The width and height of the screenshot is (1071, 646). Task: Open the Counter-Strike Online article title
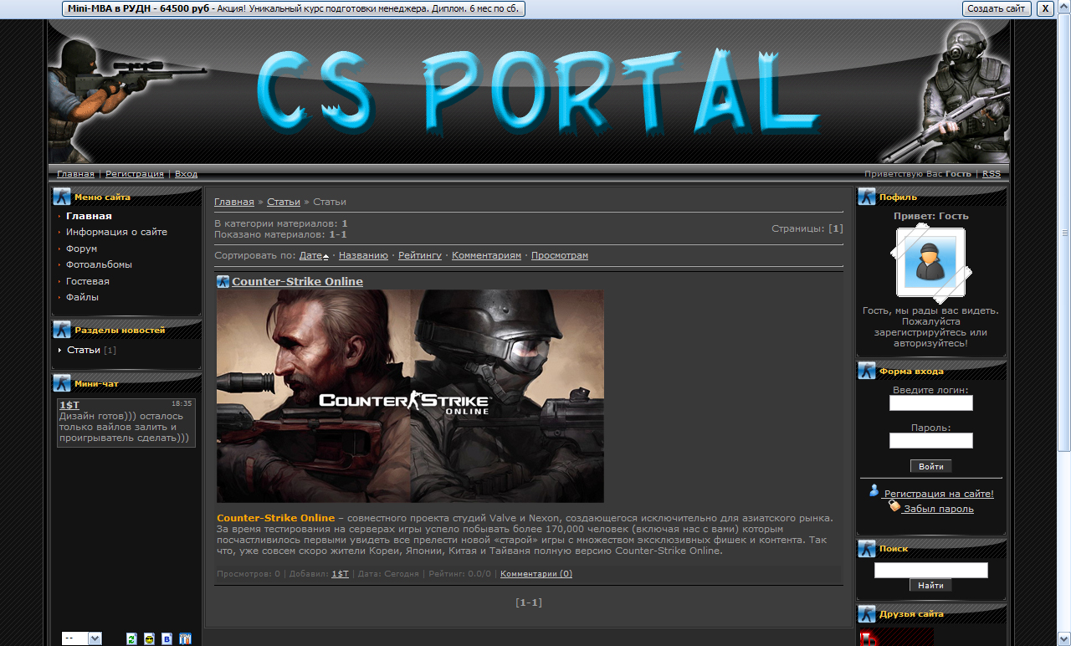tap(297, 281)
